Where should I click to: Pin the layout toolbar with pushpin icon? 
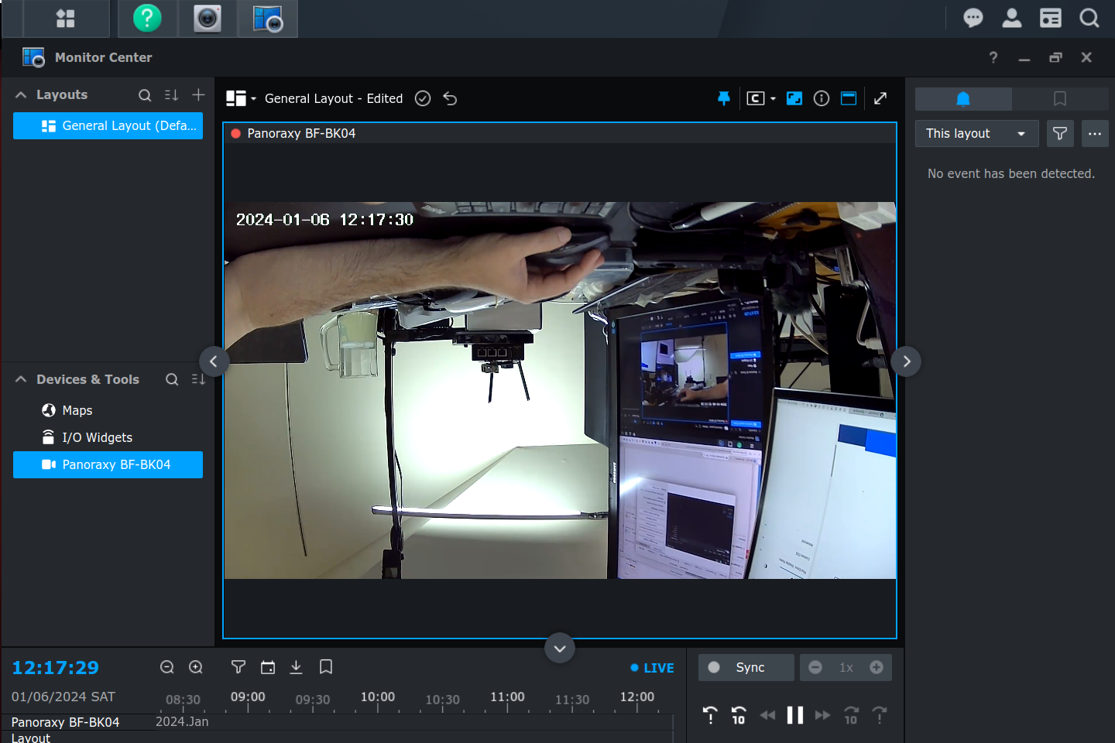(x=723, y=98)
